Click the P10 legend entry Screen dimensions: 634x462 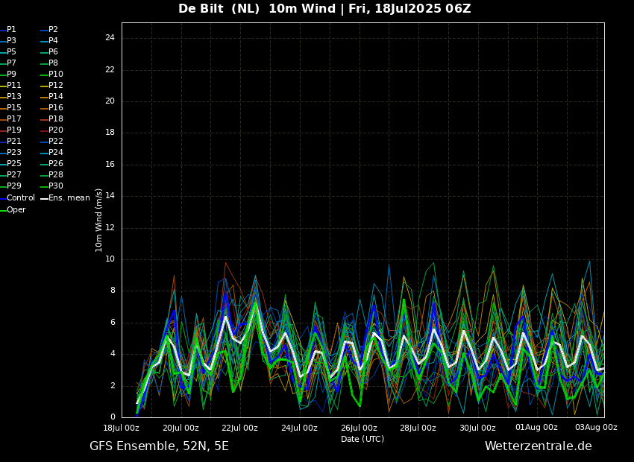point(56,75)
